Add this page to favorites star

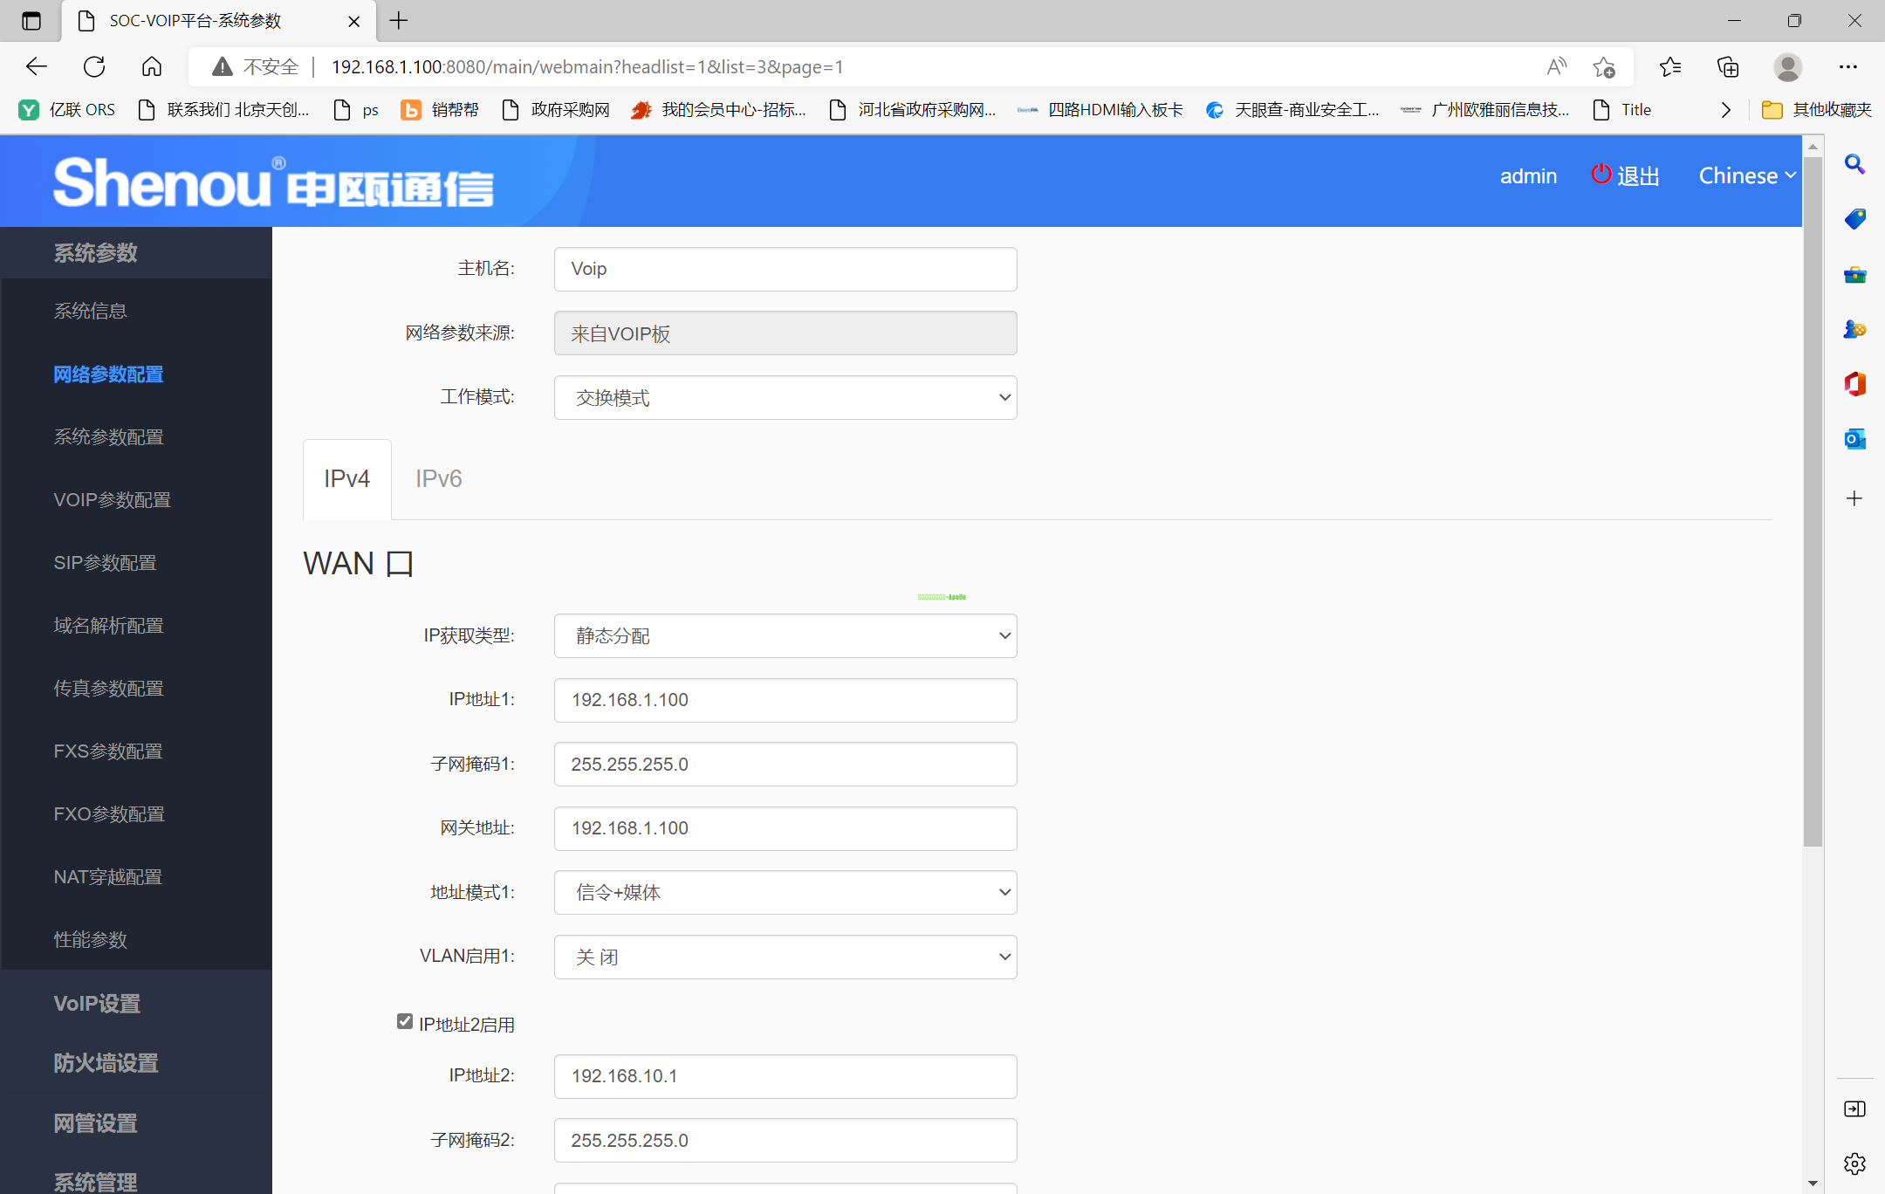tap(1603, 66)
